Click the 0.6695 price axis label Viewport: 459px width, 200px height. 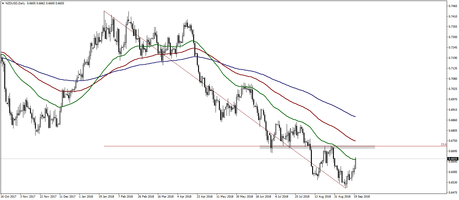(x=453, y=151)
